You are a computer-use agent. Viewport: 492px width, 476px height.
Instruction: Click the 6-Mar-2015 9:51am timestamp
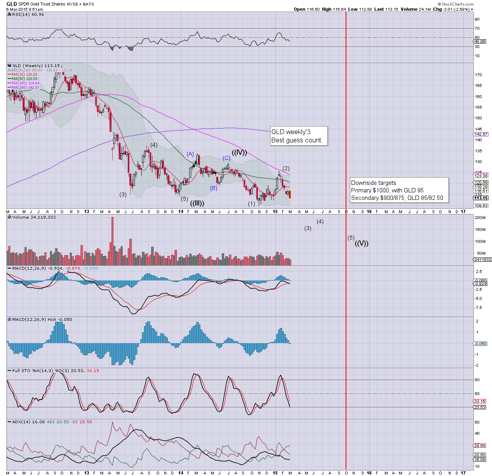click(x=25, y=9)
